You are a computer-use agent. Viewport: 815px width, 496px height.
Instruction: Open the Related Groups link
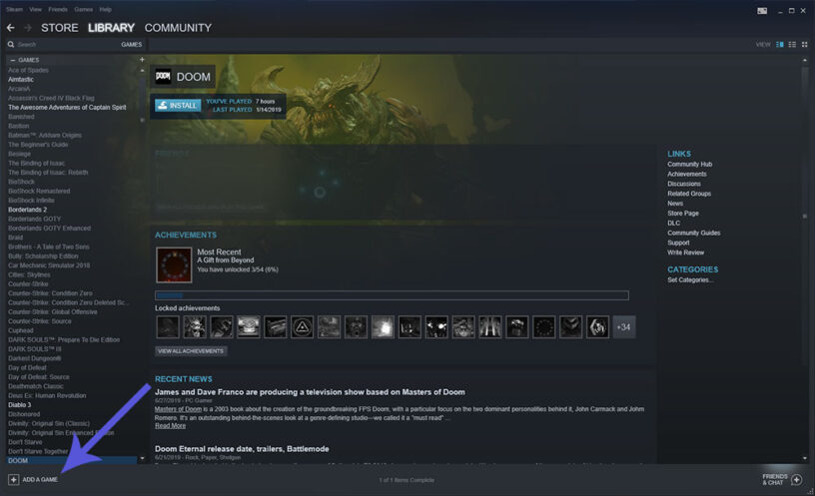[689, 194]
